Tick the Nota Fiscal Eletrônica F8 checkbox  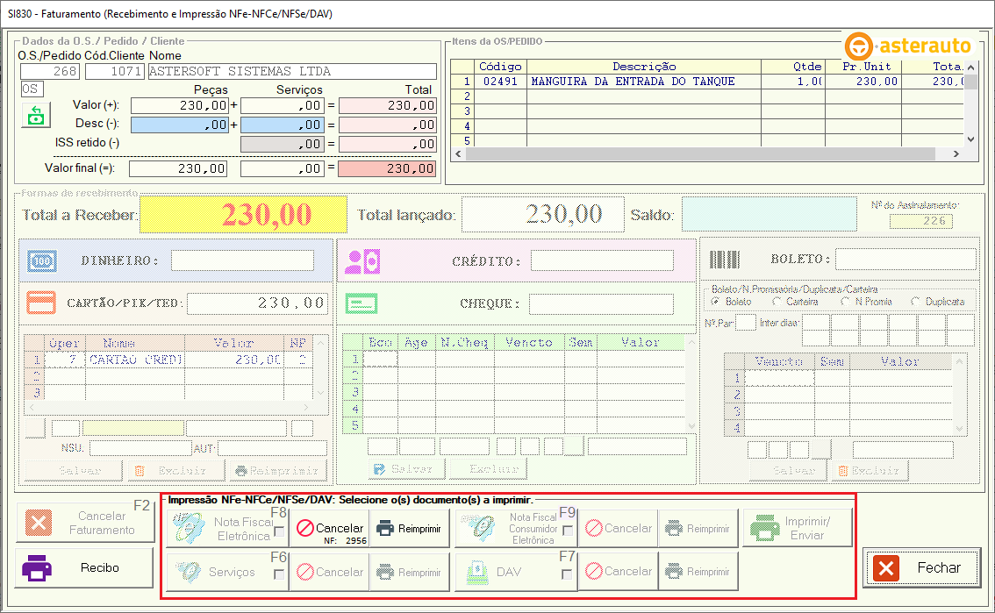tap(279, 531)
